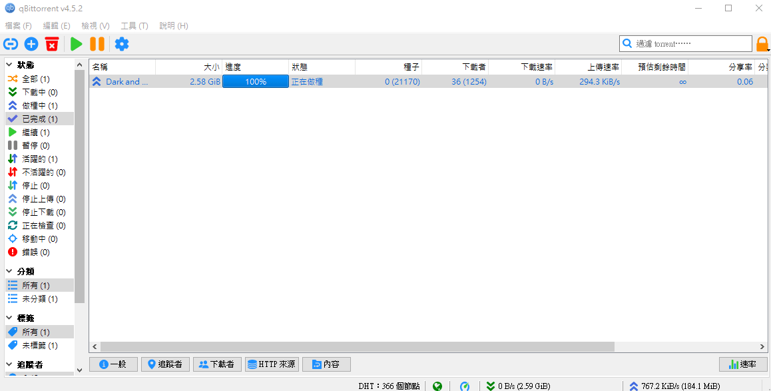Screen dimensions: 771x391
Task: Open the 檔案 (F) menu
Action: tap(19, 25)
